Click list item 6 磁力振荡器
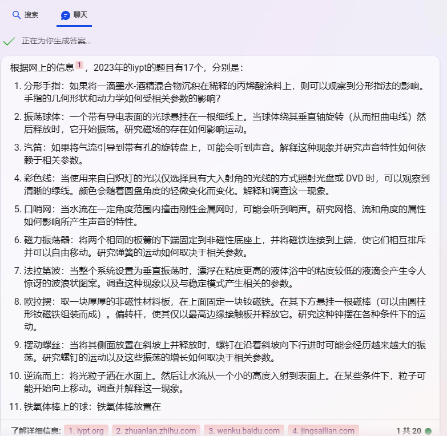The height and width of the screenshot is (436, 447). pyautogui.click(x=220, y=246)
